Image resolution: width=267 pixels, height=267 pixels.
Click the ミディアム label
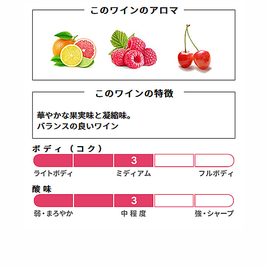[x=133, y=174]
